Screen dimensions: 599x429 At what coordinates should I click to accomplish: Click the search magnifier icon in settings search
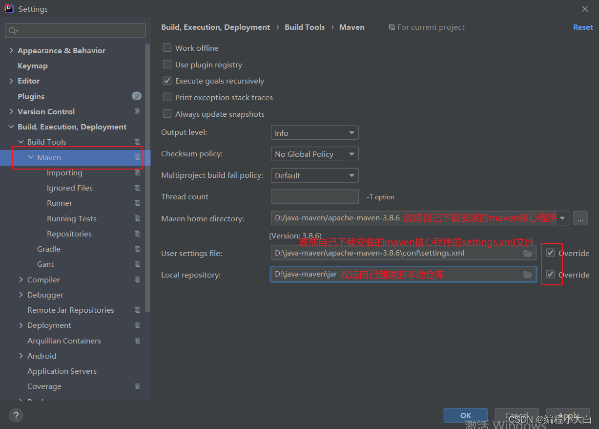12,31
